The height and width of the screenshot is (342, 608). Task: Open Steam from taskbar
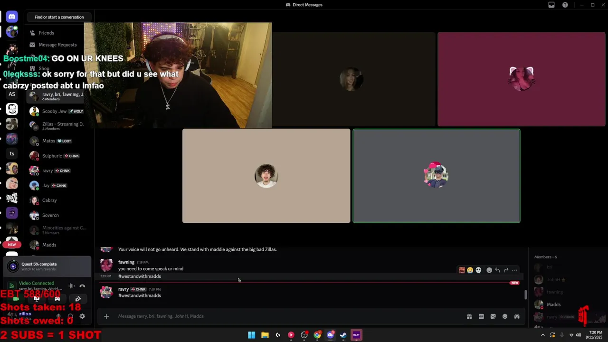tap(343, 335)
